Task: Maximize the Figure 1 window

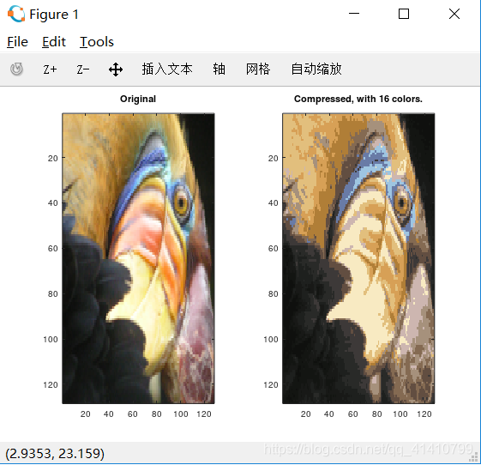Action: pyautogui.click(x=404, y=14)
